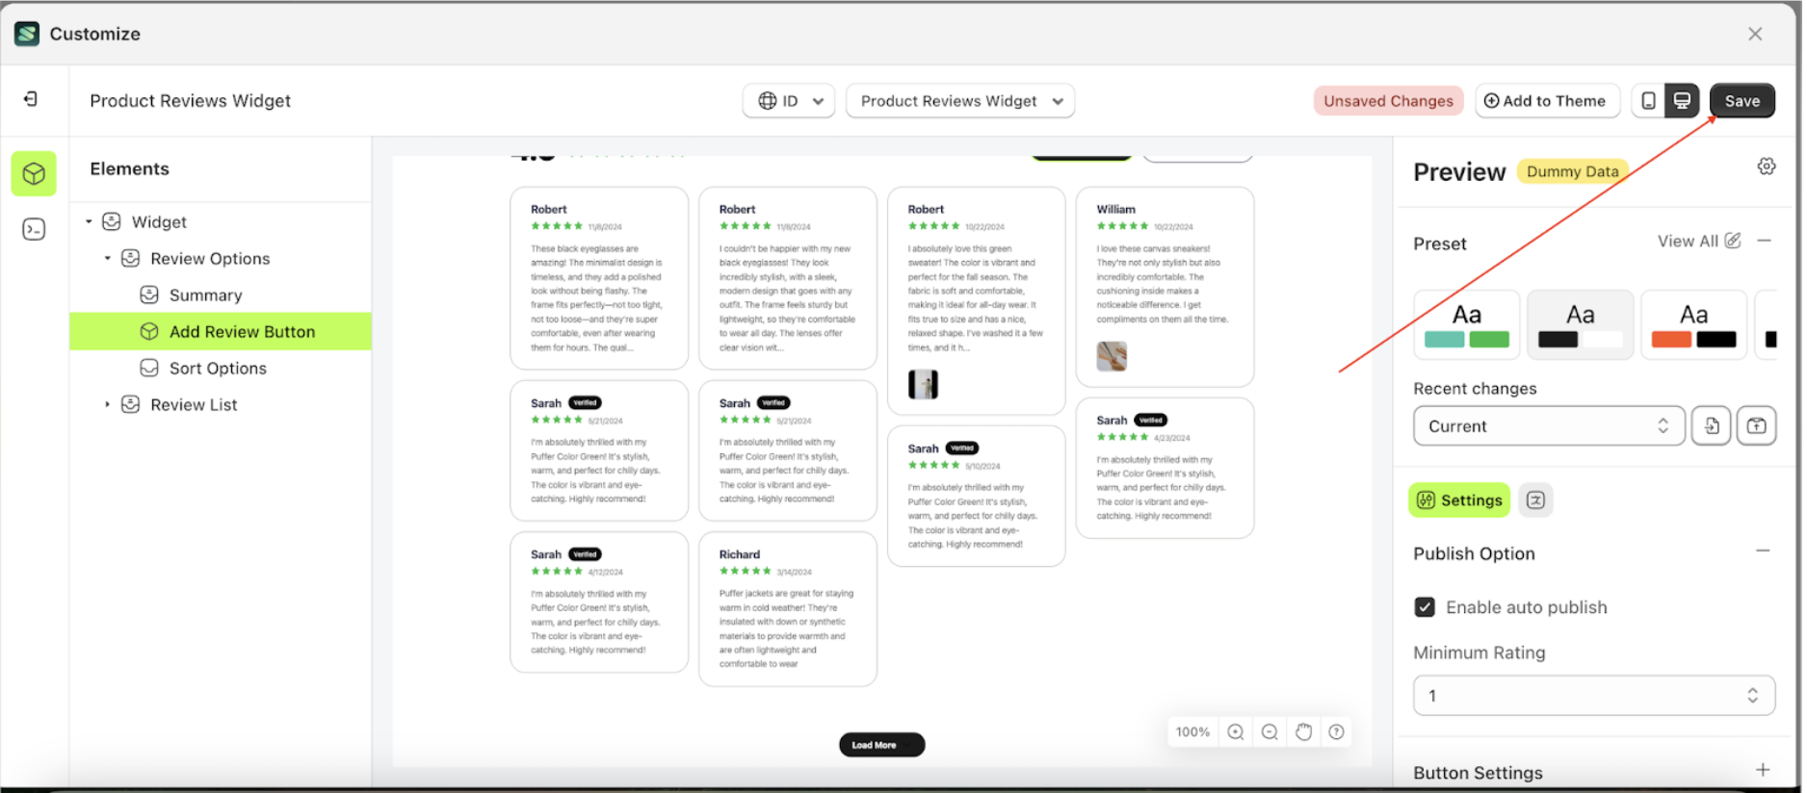
Task: Click the Summary element icon
Action: coord(149,295)
